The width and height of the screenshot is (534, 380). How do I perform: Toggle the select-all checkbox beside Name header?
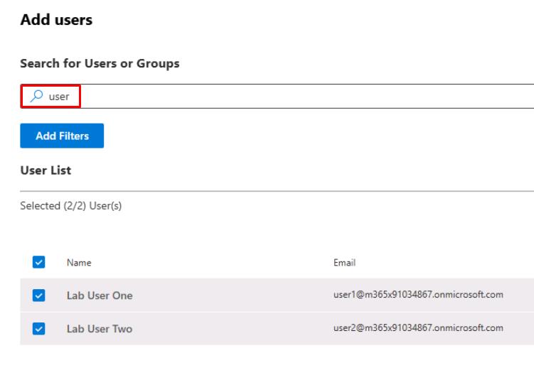tap(39, 263)
